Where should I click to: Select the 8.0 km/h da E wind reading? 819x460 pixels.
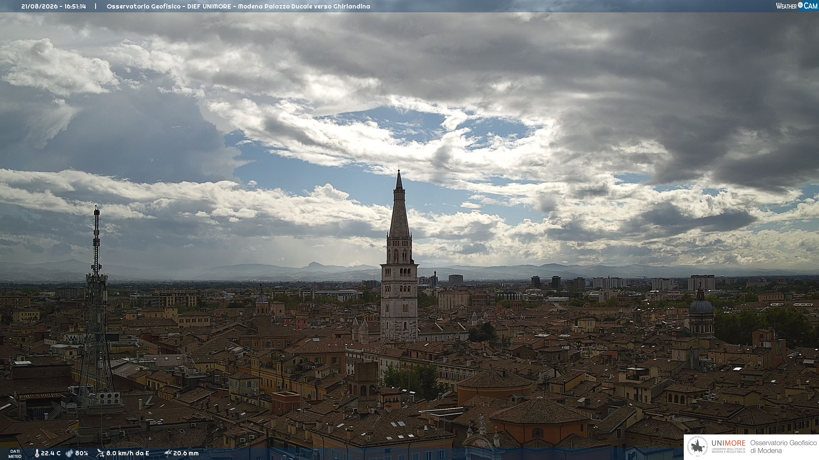point(128,453)
